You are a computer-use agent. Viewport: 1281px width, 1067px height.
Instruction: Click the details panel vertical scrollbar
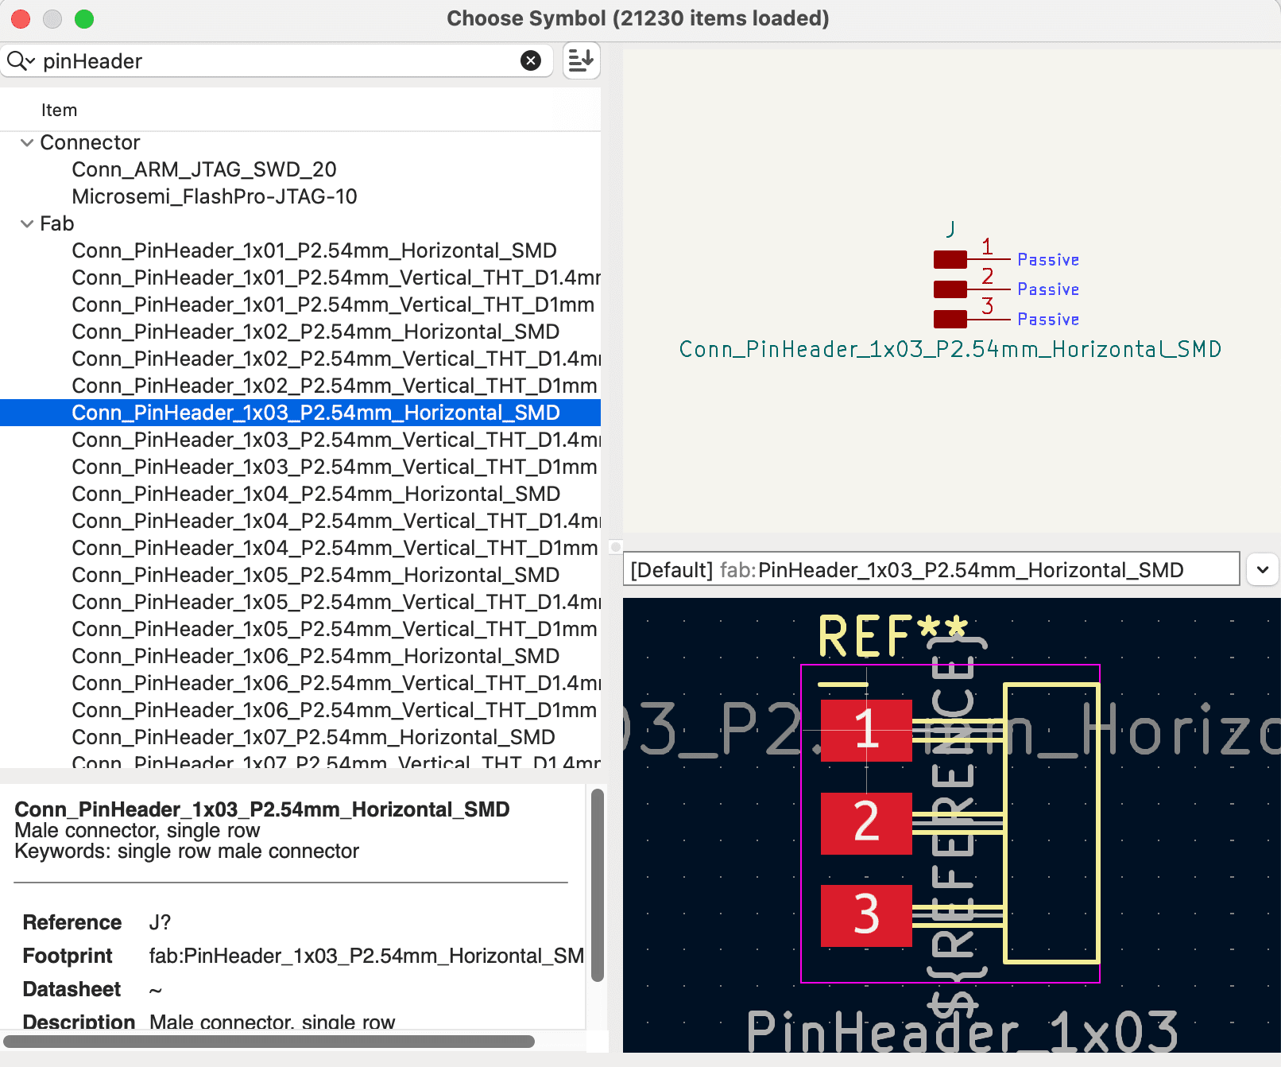tap(598, 885)
